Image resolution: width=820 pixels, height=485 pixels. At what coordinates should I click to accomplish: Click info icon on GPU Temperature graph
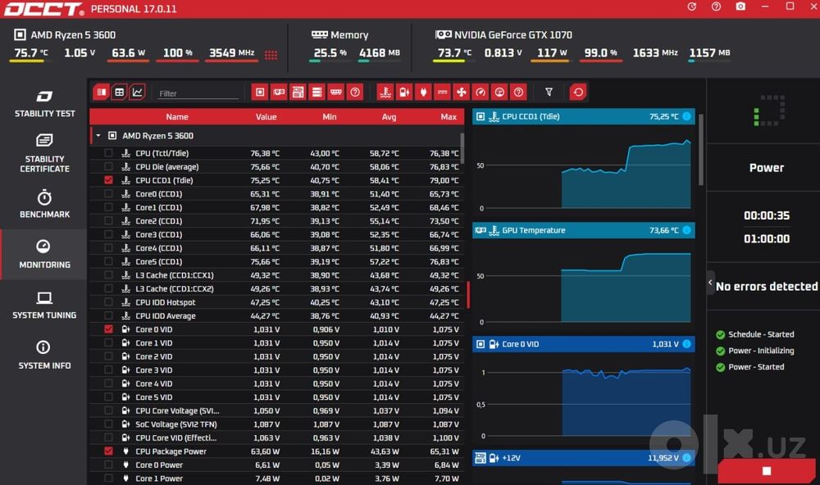pyautogui.click(x=686, y=230)
